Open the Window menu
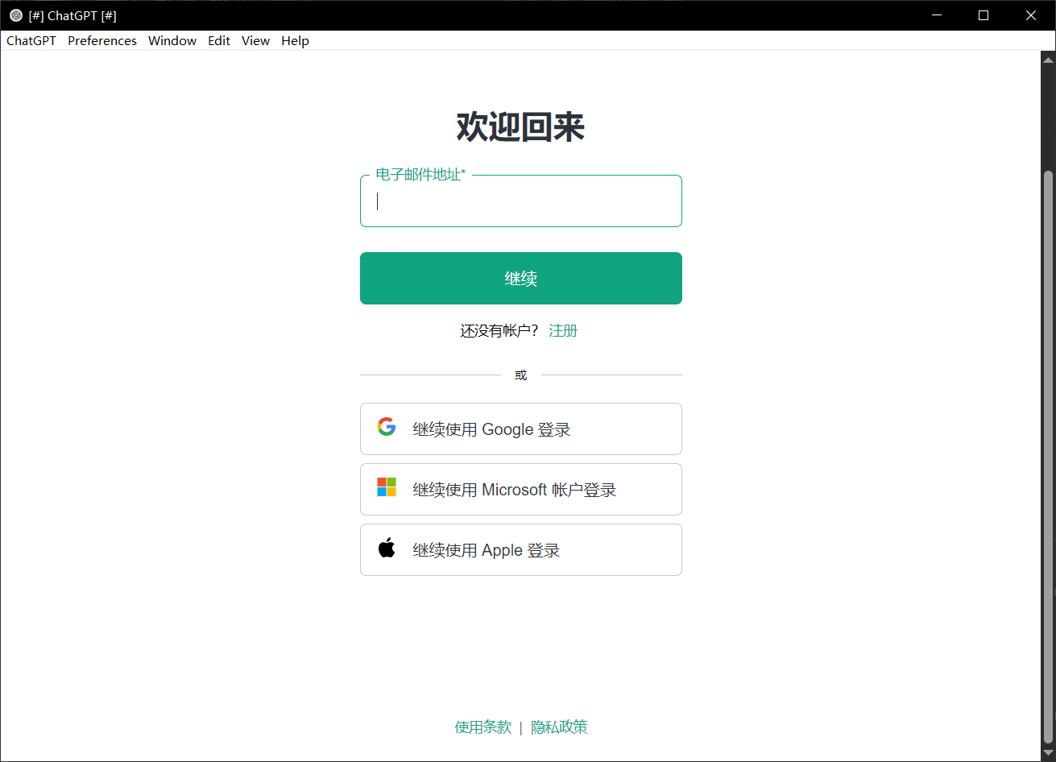 tap(172, 41)
